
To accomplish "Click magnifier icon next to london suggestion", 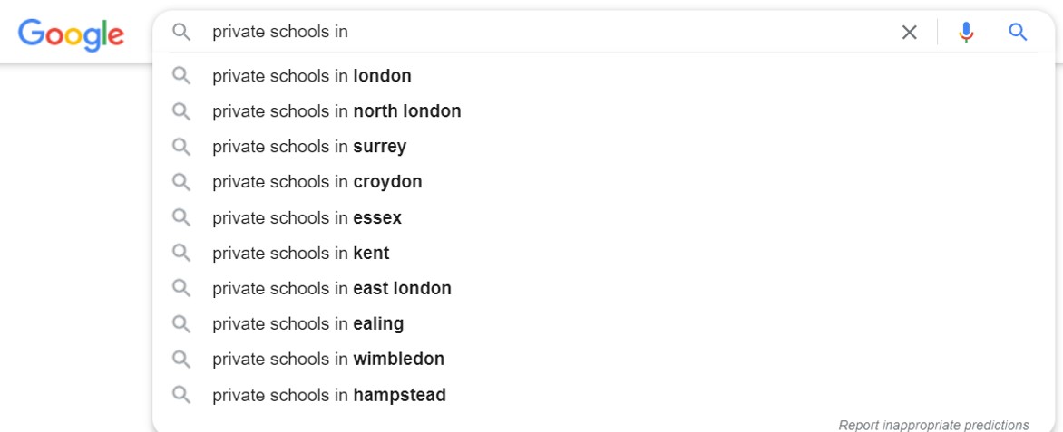I will coord(181,76).
